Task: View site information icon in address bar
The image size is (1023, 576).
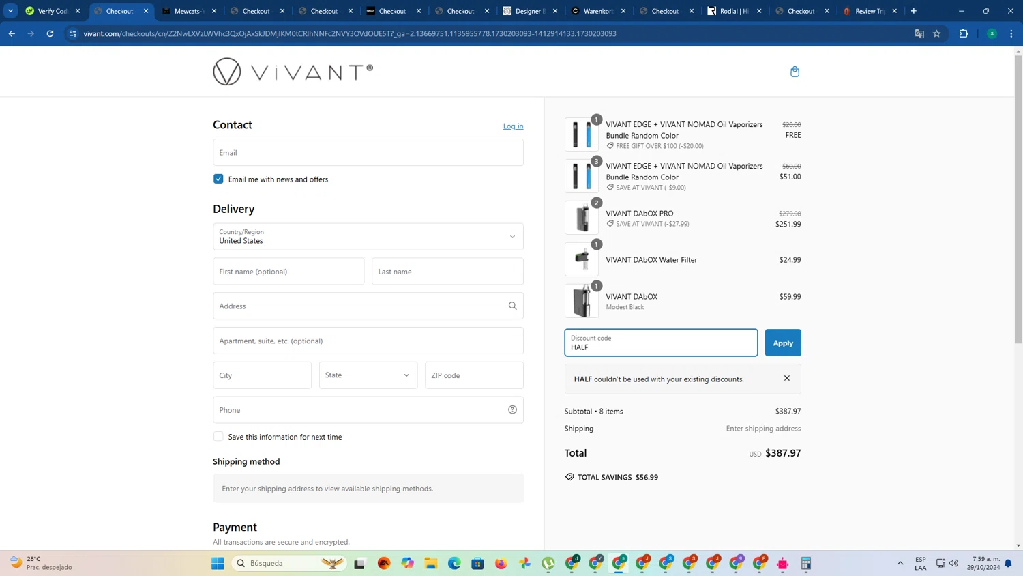Action: (x=73, y=33)
